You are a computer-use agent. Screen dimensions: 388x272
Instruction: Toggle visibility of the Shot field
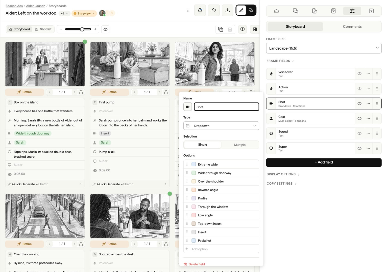pos(359,104)
